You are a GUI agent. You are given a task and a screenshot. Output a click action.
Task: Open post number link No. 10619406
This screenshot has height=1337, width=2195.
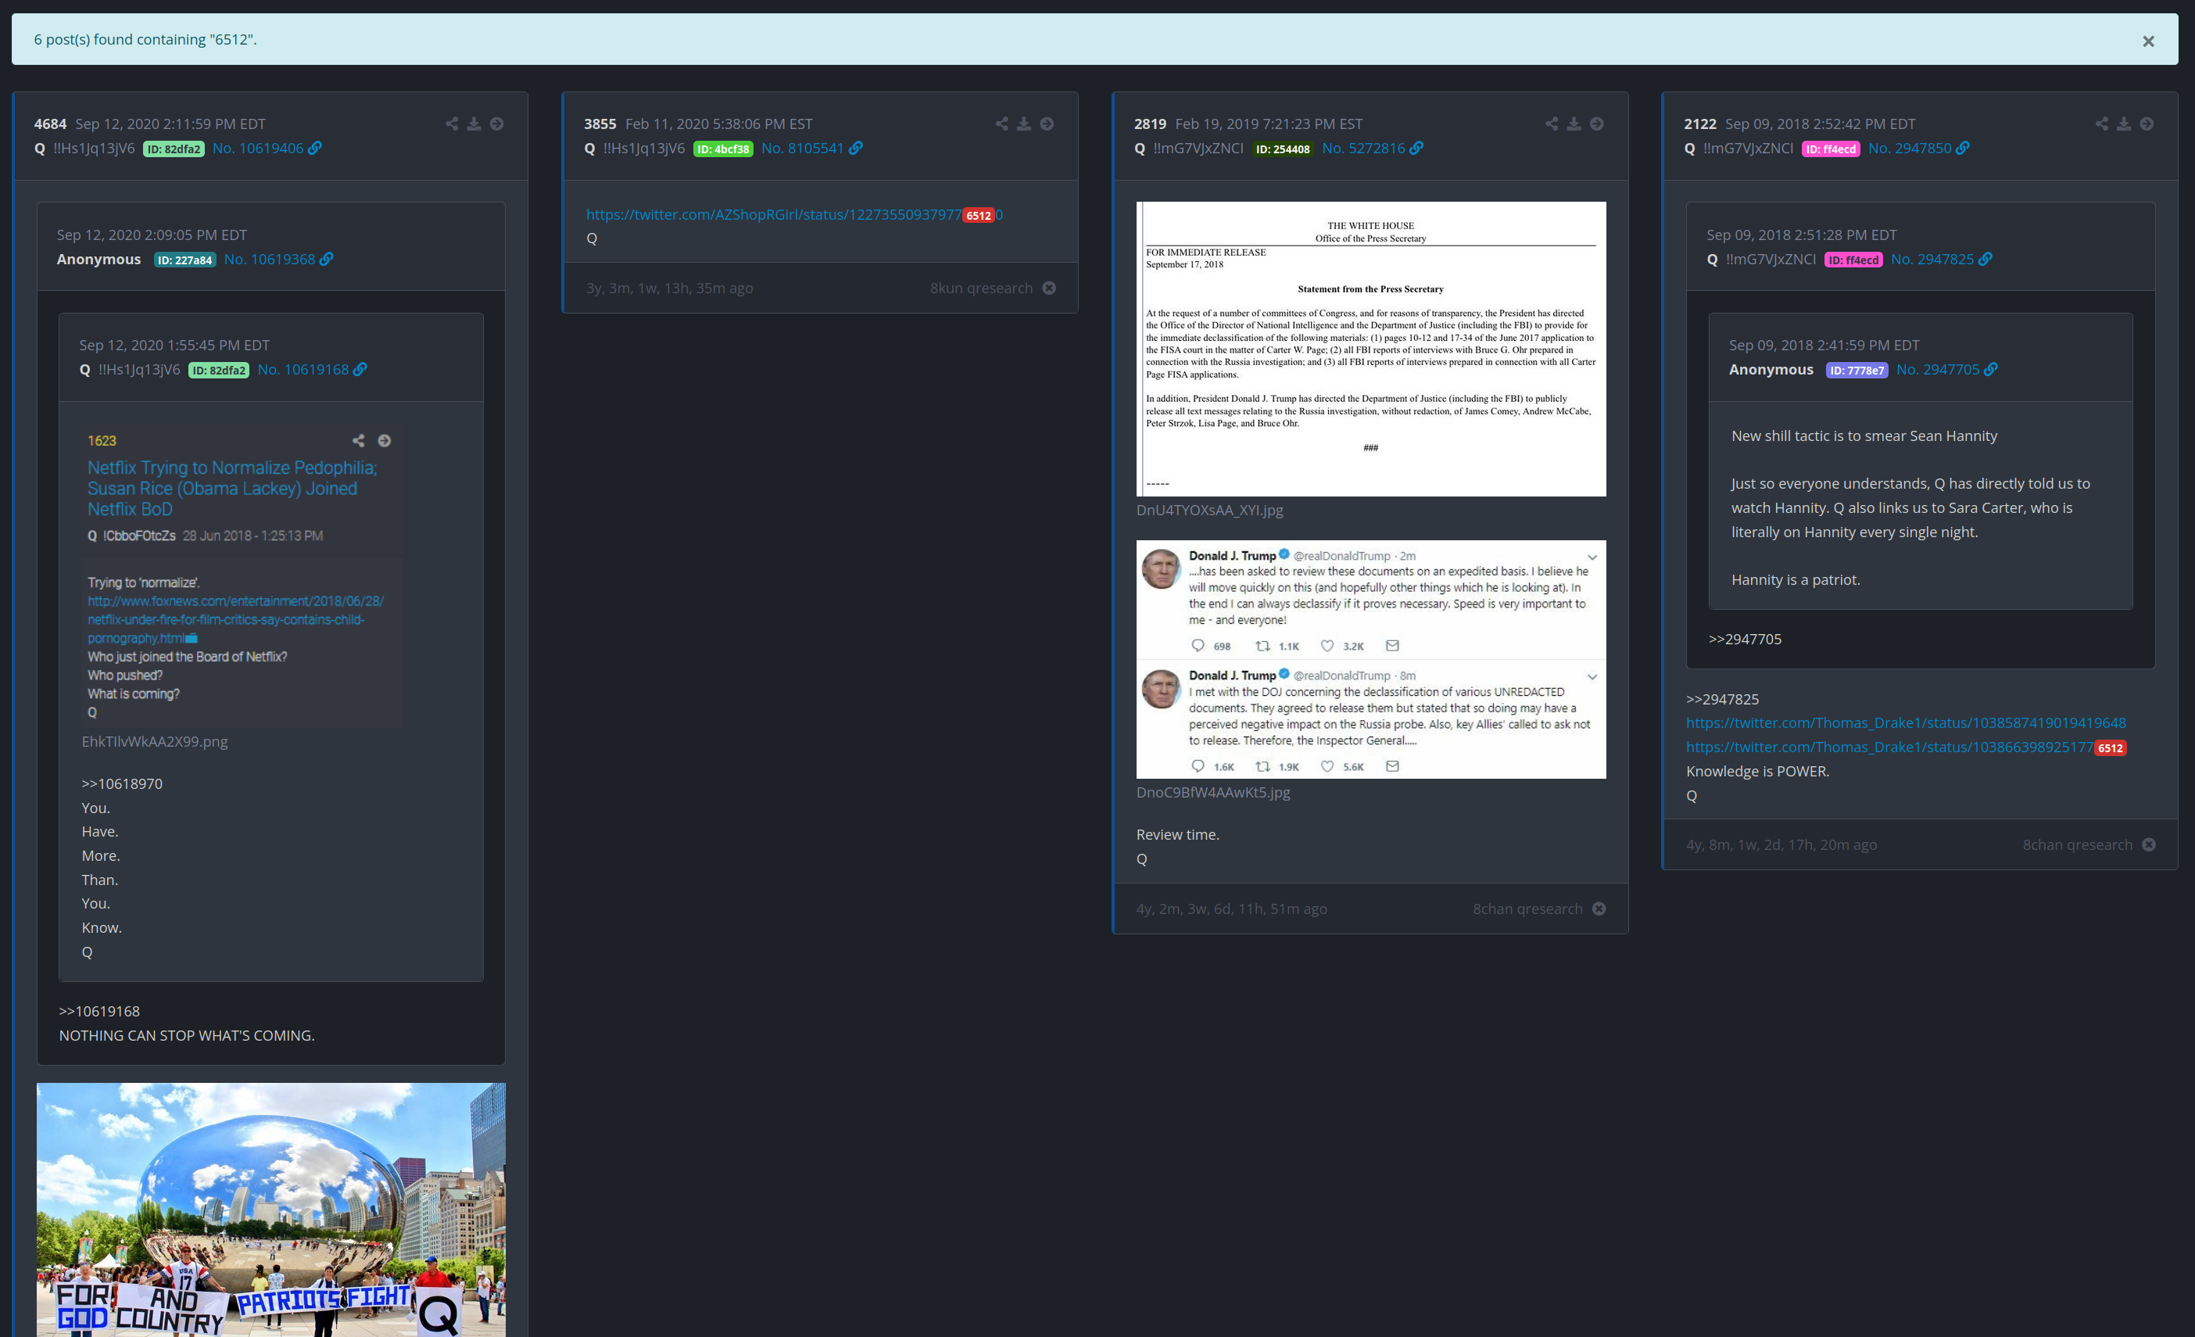click(x=257, y=148)
